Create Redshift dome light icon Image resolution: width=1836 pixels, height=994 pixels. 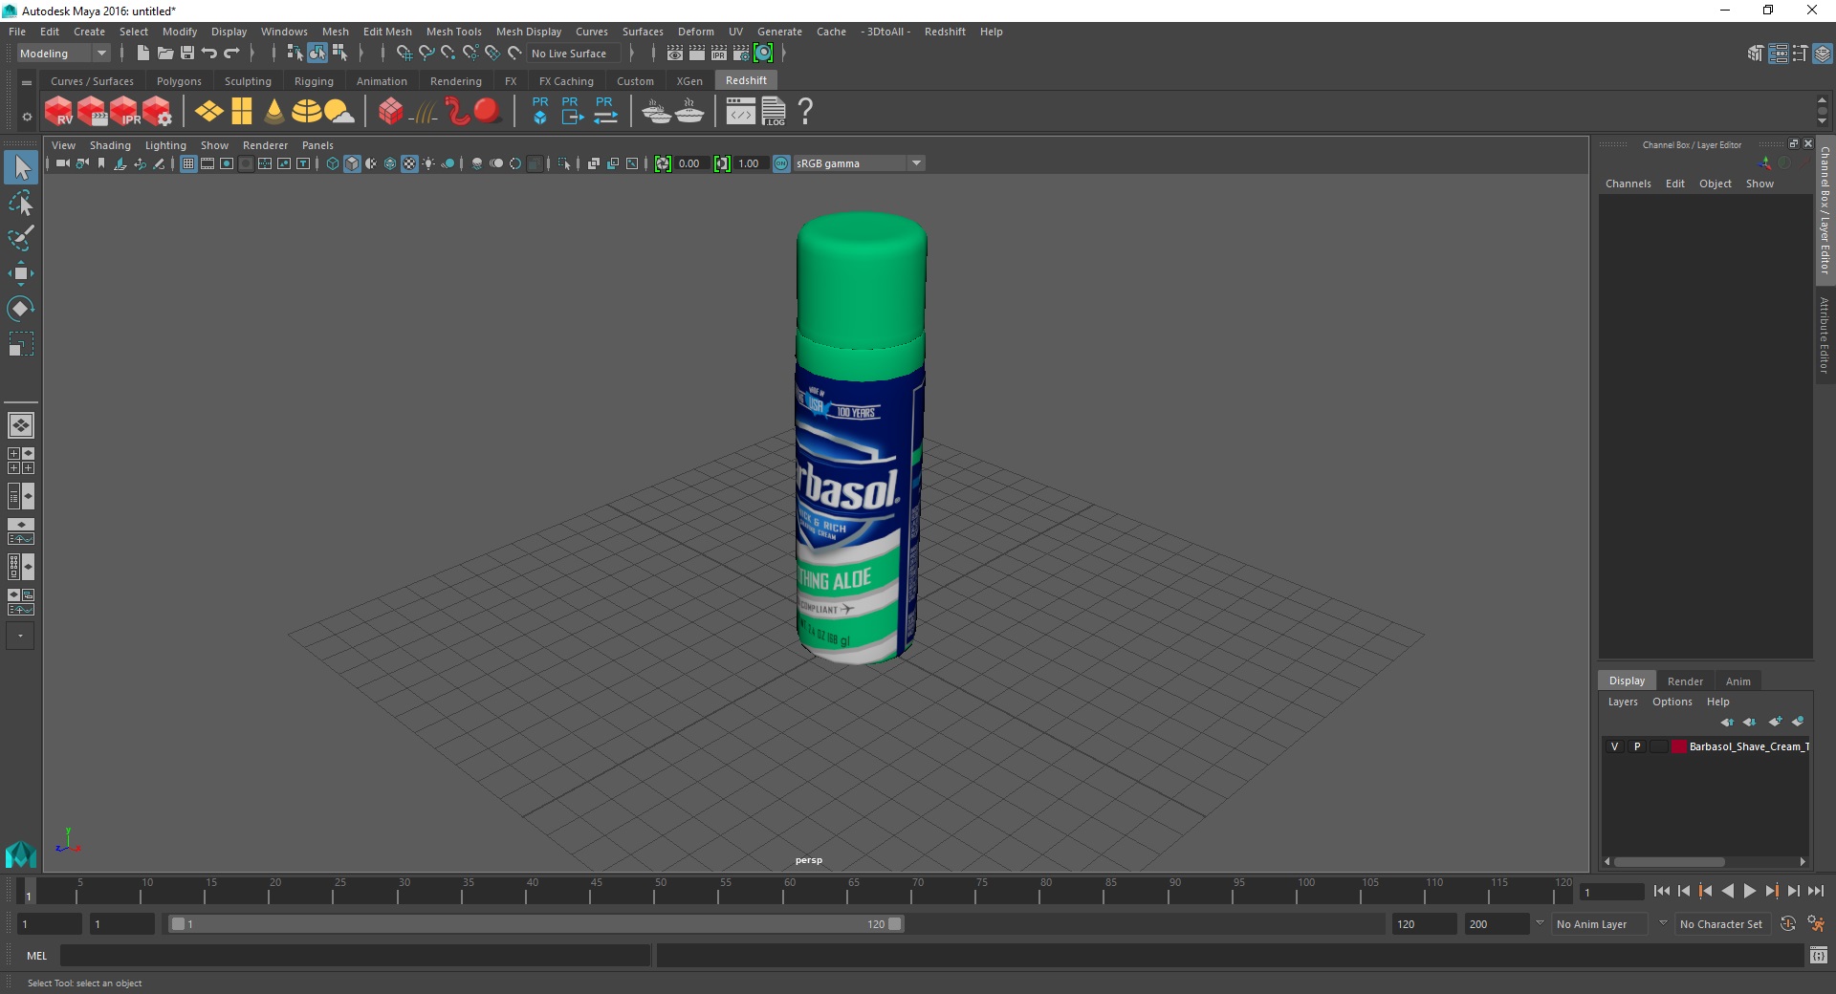(x=306, y=112)
